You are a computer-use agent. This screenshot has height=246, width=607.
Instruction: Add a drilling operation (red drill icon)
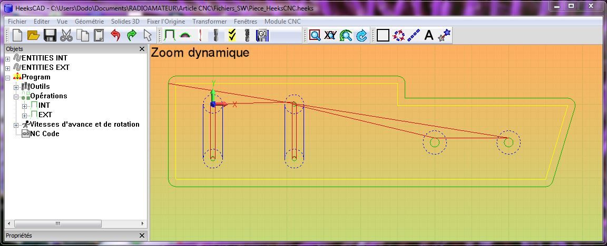(x=201, y=36)
